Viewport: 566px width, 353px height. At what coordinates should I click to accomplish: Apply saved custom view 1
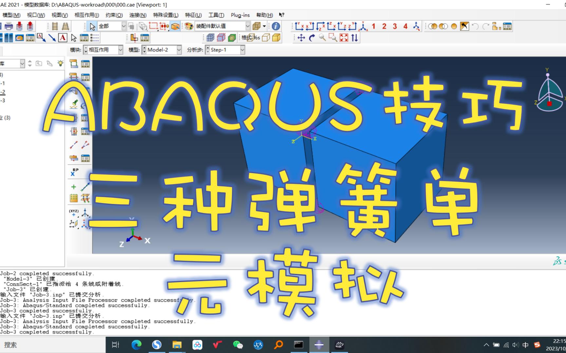pos(373,26)
